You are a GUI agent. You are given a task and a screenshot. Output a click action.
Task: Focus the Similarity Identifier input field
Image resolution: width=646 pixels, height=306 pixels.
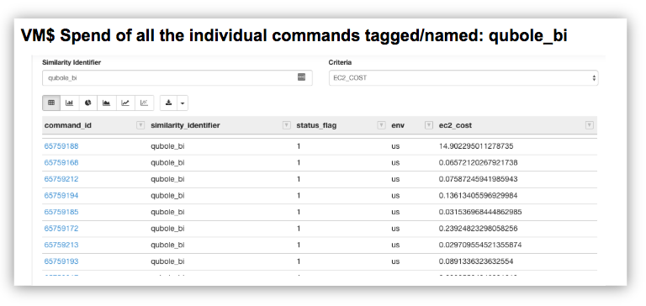[x=177, y=78]
